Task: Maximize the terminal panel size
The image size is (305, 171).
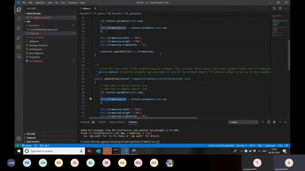Action: click(x=280, y=122)
